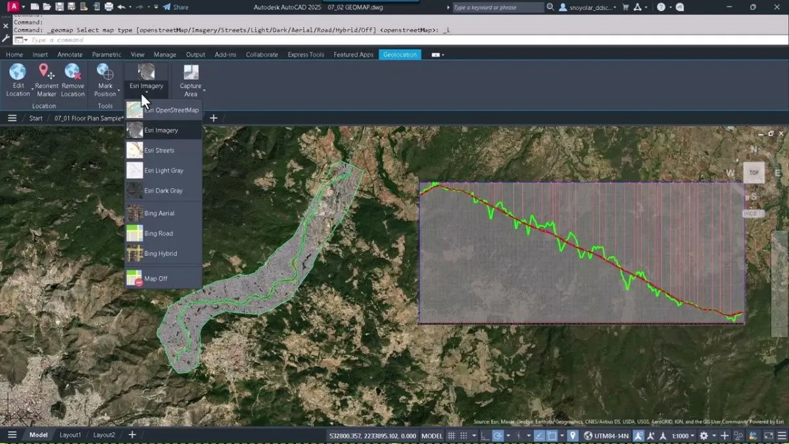Click the Edit Location globe icon
The height and width of the screenshot is (444, 789).
[x=18, y=72]
